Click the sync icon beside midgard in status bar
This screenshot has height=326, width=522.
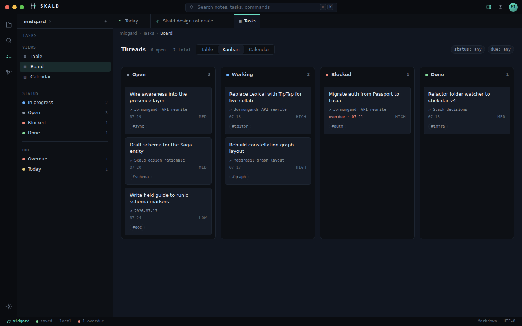click(9, 321)
